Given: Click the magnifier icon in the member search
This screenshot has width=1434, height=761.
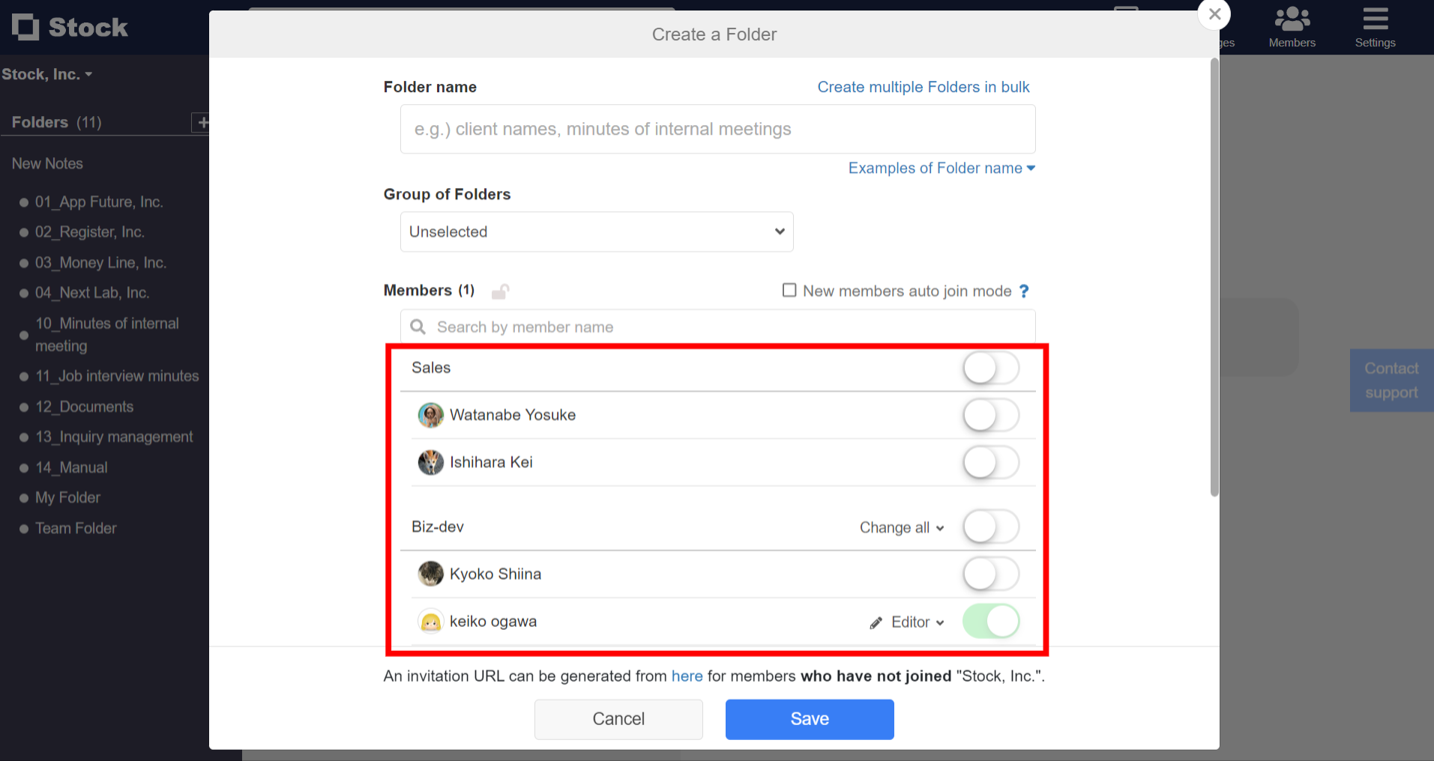Looking at the screenshot, I should coord(418,327).
